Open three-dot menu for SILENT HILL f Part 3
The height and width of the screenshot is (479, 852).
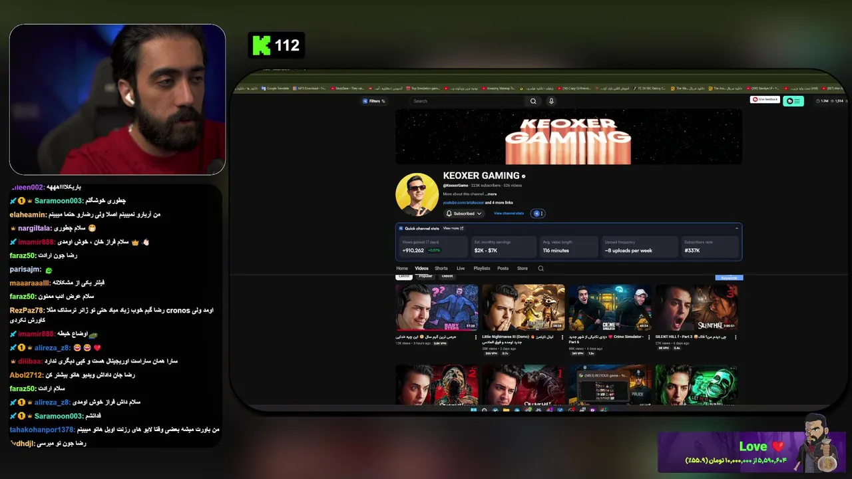[x=736, y=337]
